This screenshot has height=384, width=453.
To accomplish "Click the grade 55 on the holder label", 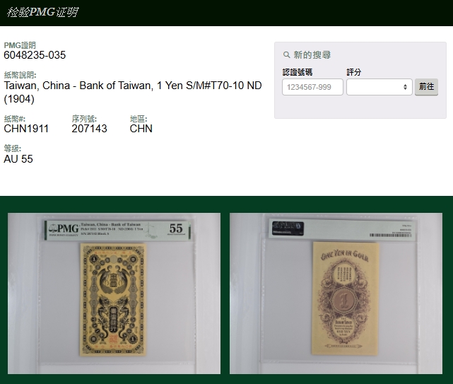I will (176, 228).
